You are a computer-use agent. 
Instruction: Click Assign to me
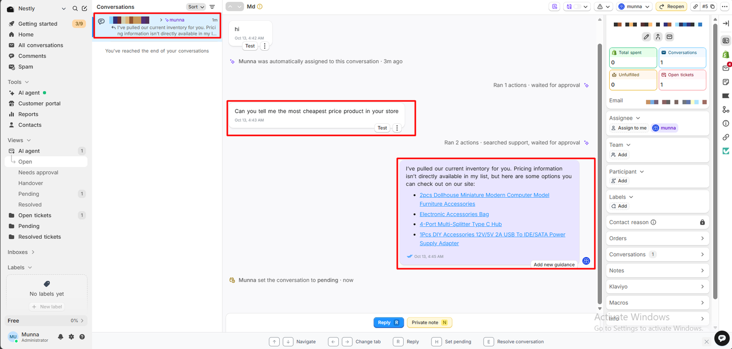coord(629,128)
